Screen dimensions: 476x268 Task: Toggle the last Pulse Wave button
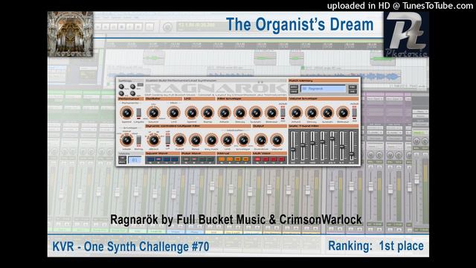click(210, 159)
